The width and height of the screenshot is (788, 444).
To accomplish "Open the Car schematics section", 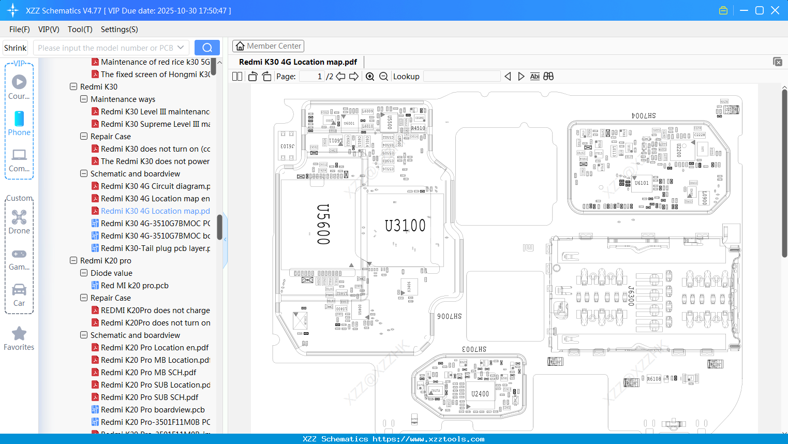I will [x=19, y=294].
